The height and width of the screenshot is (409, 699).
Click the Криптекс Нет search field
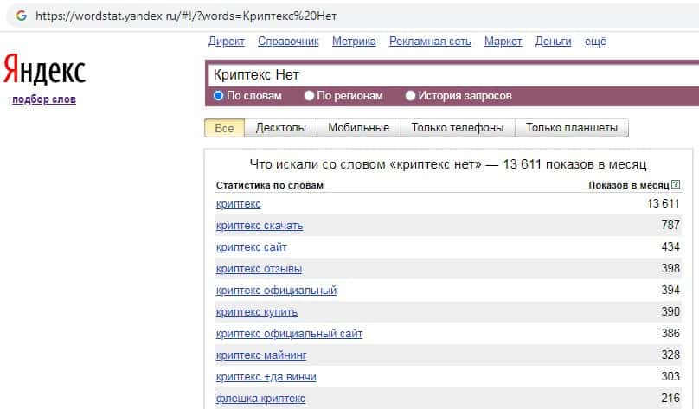pyautogui.click(x=453, y=75)
